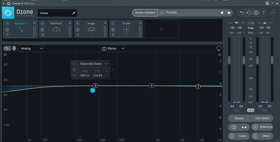The height and width of the screenshot is (142, 280).
Task: Open the undo history clock icon
Action: (x=249, y=13)
